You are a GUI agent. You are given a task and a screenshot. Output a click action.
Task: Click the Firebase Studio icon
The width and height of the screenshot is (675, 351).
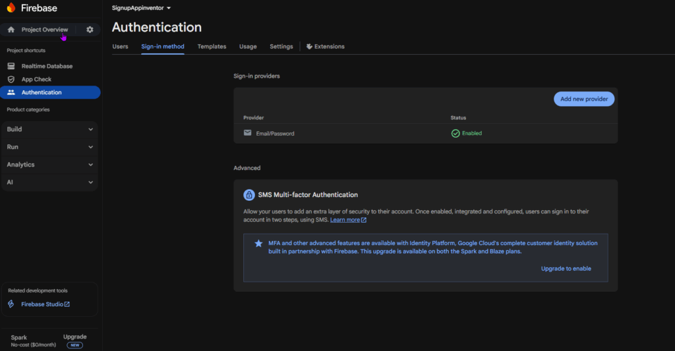11,304
